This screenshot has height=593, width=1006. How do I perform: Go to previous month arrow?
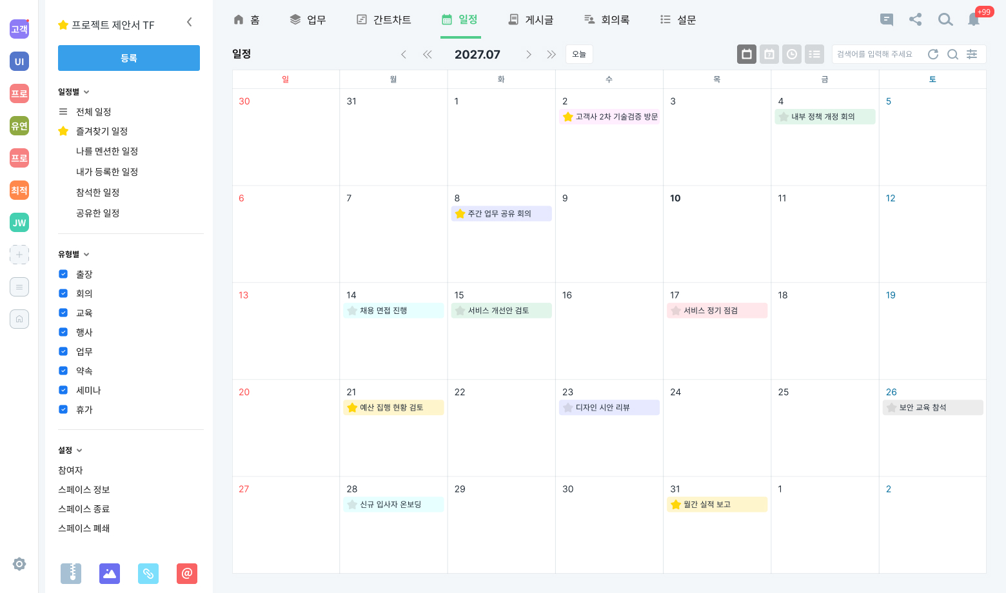[404, 54]
